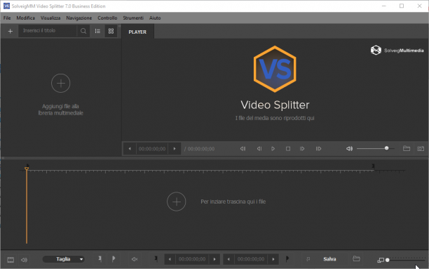
Task: Click the Inserisci il titolo search field
Action: pos(48,31)
